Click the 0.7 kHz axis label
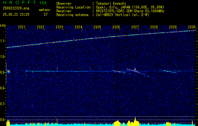 point(3,104)
